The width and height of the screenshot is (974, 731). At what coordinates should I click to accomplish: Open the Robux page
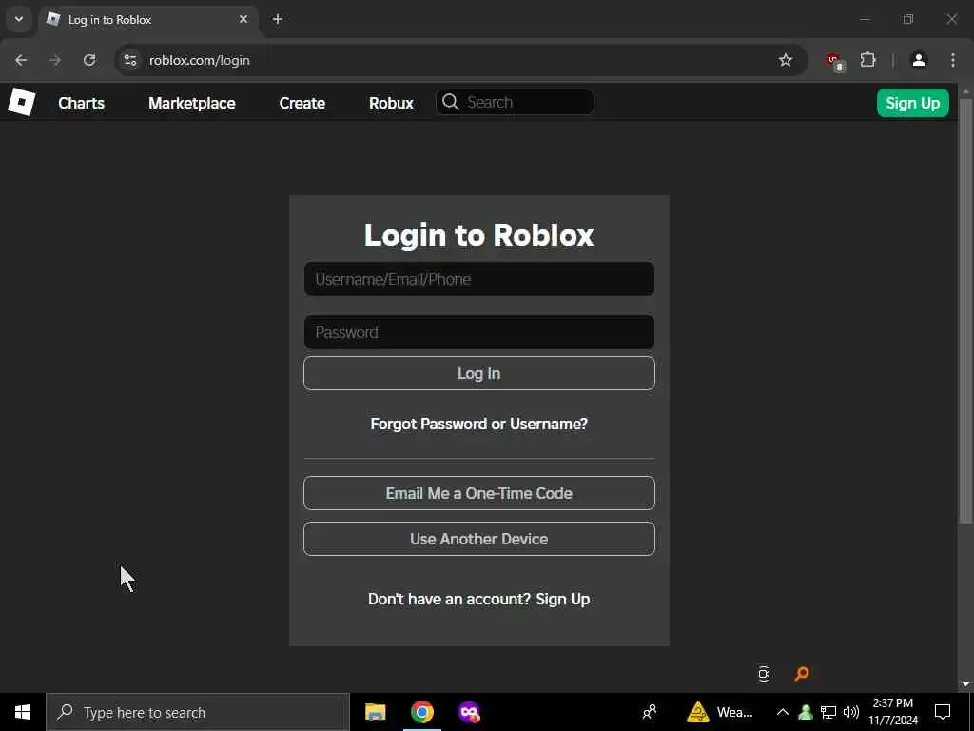pyautogui.click(x=391, y=103)
